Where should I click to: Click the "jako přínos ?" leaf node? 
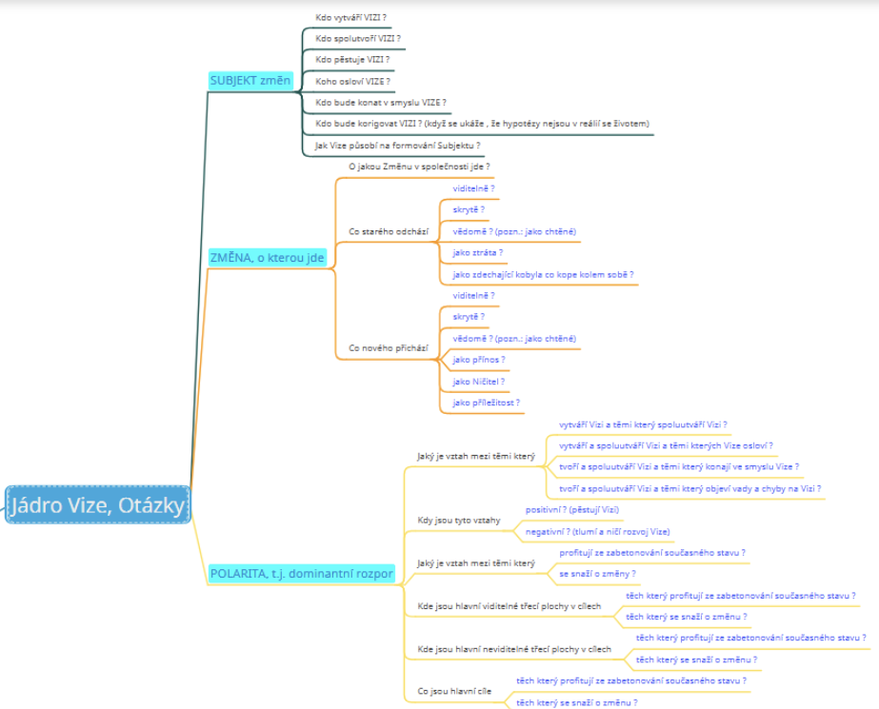click(x=479, y=360)
